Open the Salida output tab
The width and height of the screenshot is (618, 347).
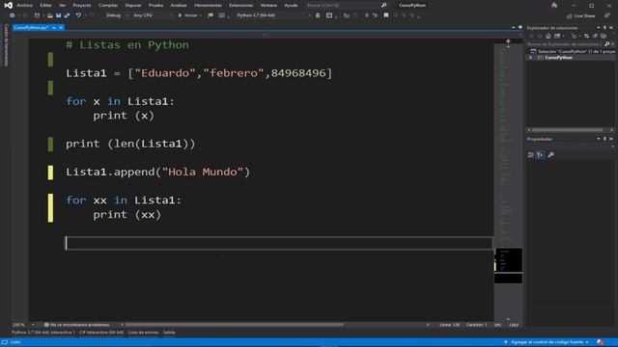coord(169,333)
